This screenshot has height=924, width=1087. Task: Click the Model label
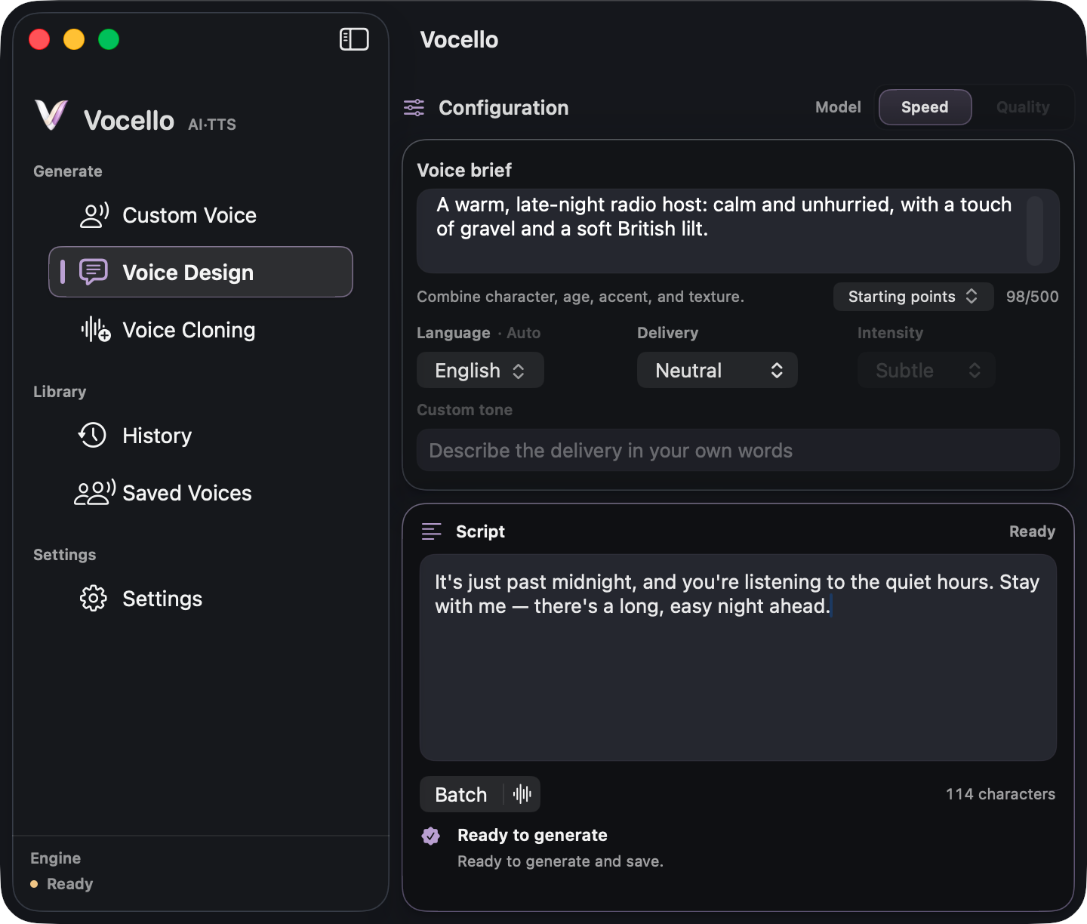[x=838, y=107]
